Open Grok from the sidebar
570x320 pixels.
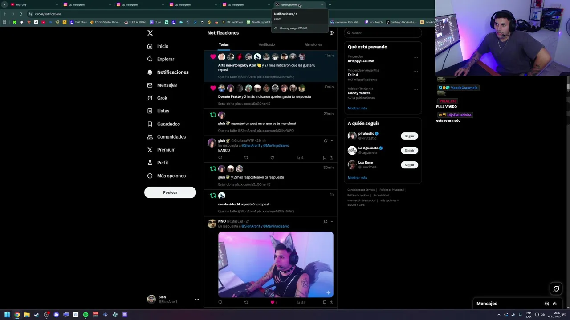[157, 98]
